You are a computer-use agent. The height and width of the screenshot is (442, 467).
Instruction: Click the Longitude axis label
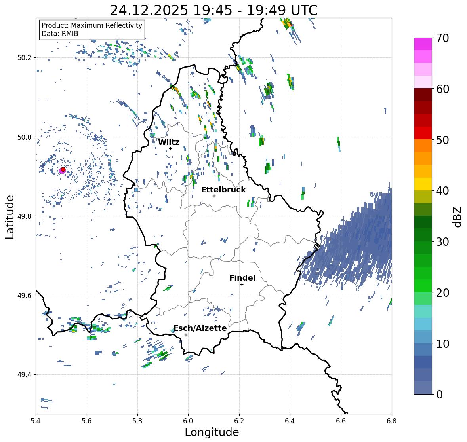tap(212, 432)
